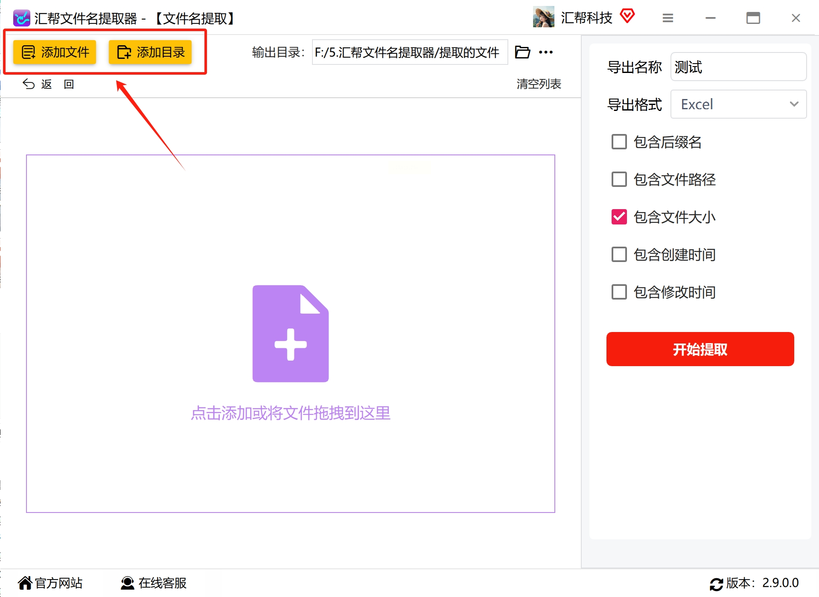This screenshot has width=819, height=597.
Task: Expand the 导出格式 Excel dropdown
Action: (738, 104)
